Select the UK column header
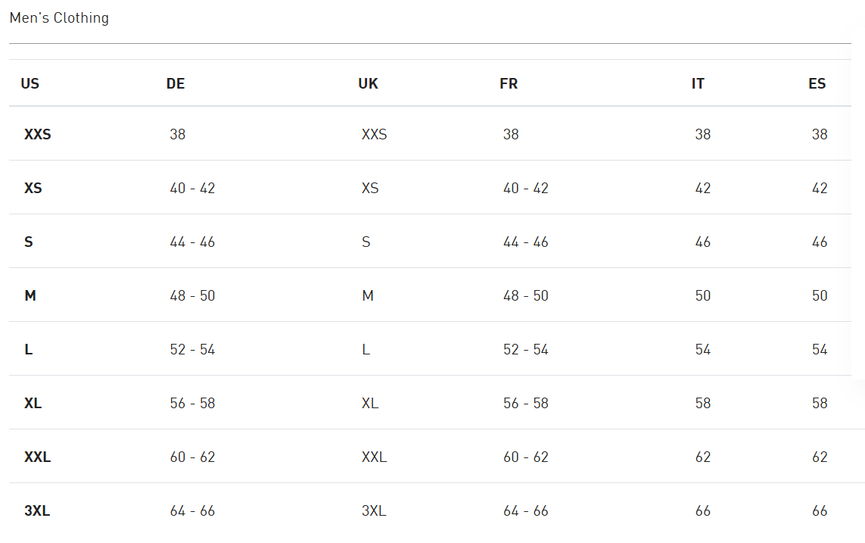This screenshot has height=543, width=865. (x=368, y=83)
